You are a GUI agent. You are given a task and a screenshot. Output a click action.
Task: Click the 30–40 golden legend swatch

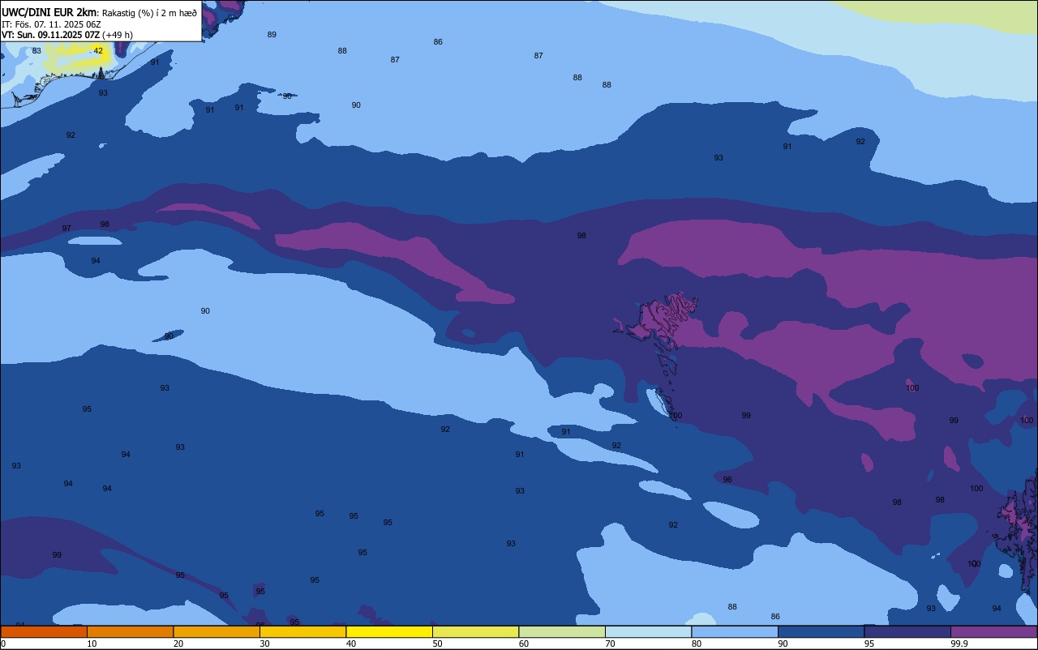pyautogui.click(x=302, y=631)
